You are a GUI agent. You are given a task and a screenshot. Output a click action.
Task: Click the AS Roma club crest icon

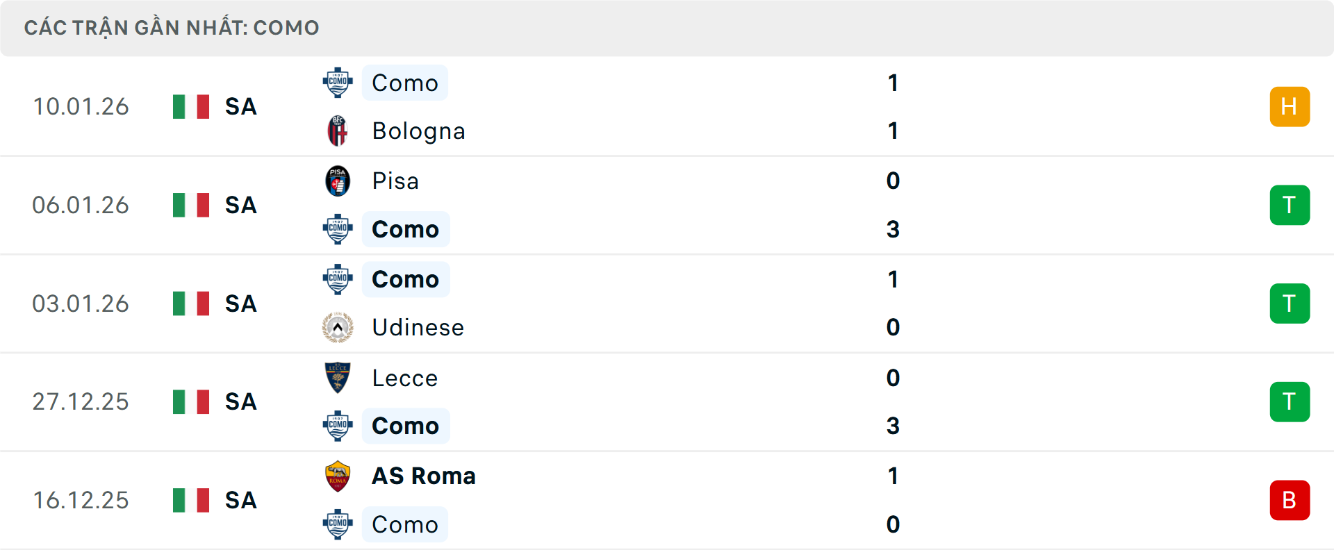[x=338, y=476]
